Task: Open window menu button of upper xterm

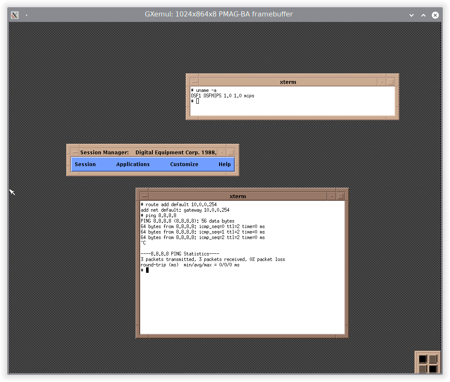Action: tap(195, 82)
